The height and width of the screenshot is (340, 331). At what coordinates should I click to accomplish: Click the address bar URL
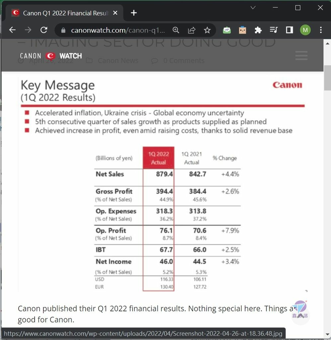coord(118,30)
